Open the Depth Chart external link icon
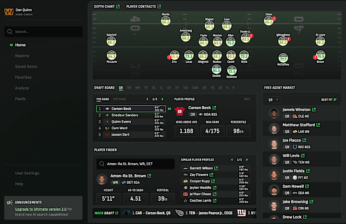This screenshot has width=346, height=224. pyautogui.click(x=118, y=6)
